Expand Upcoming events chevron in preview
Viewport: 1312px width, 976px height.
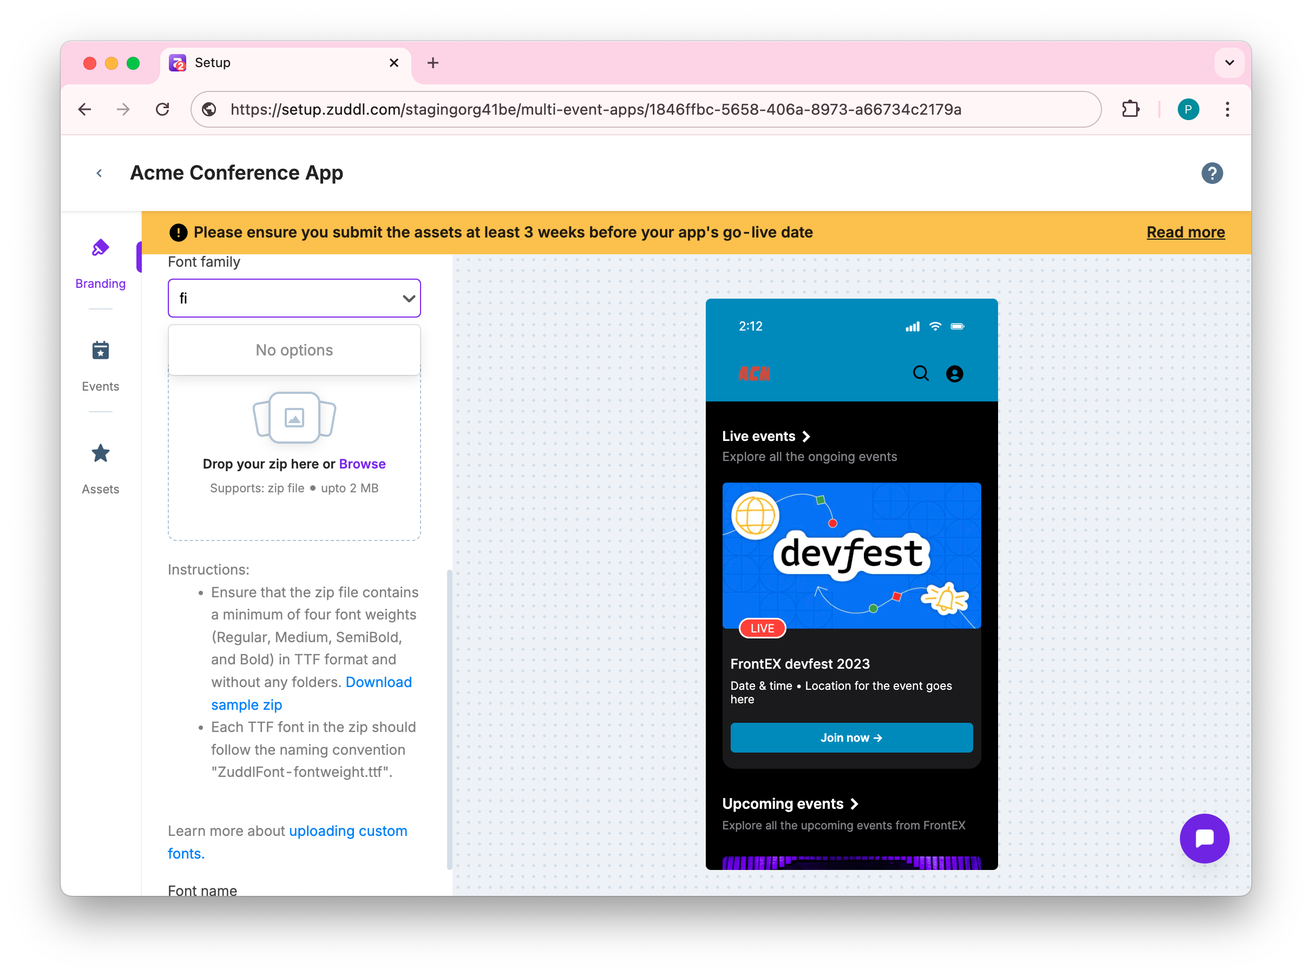tap(854, 803)
